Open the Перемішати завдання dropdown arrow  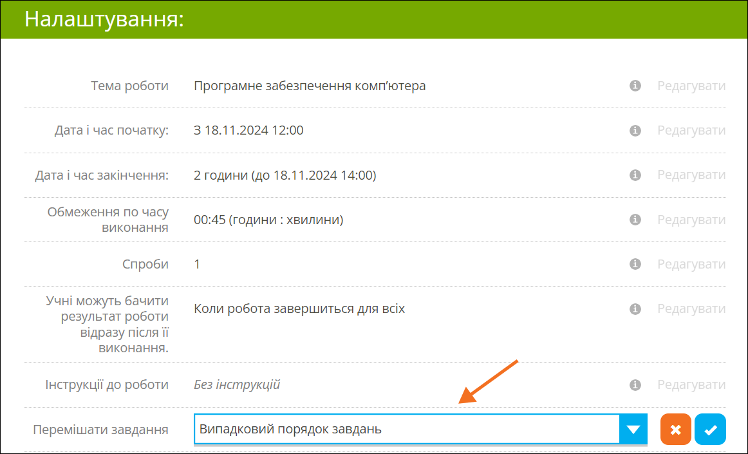[x=633, y=430]
